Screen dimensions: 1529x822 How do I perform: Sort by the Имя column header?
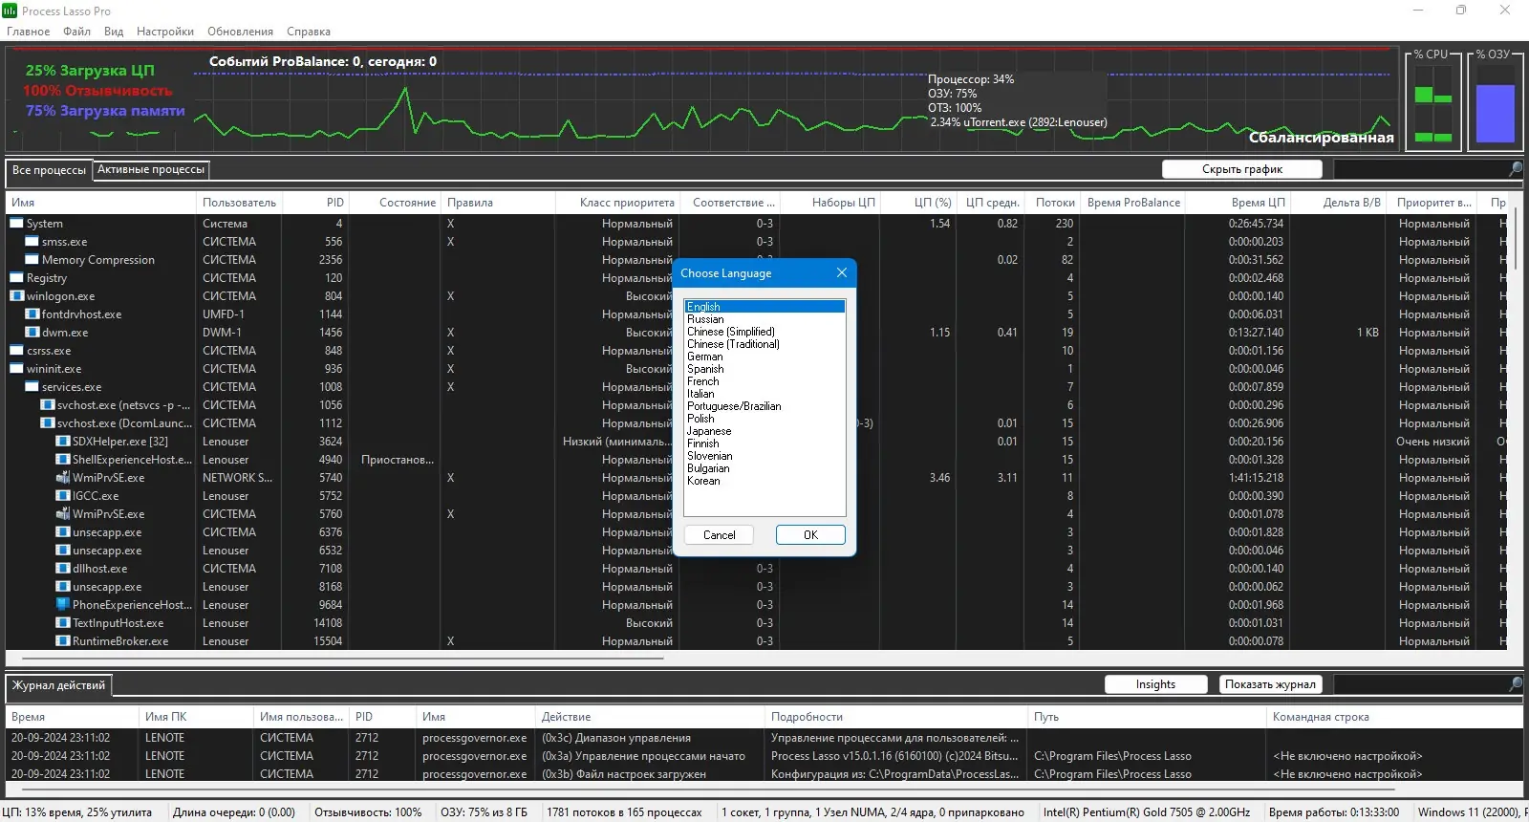pyautogui.click(x=100, y=203)
